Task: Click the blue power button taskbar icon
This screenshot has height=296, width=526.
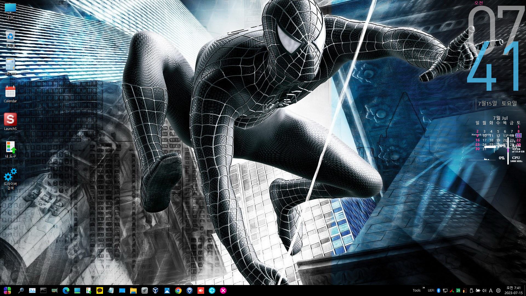Action: 190,291
